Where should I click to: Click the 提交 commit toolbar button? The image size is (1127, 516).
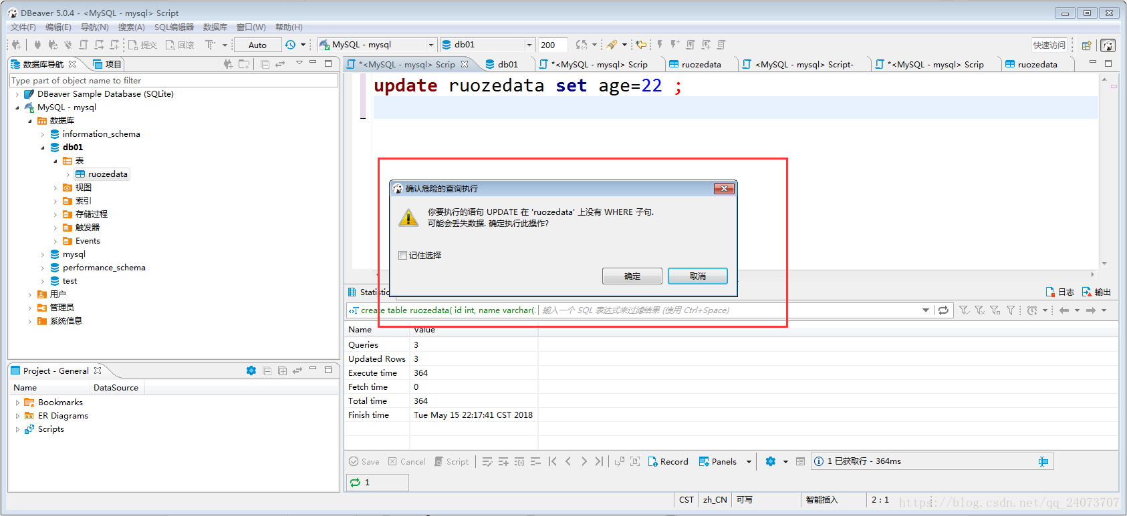142,45
